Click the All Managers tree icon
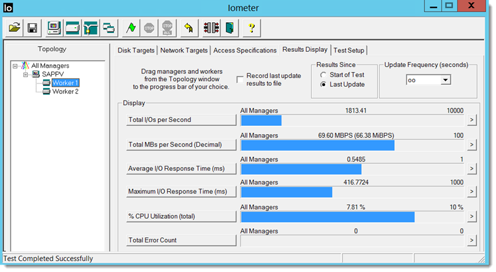496x272 pixels. pyautogui.click(x=25, y=66)
